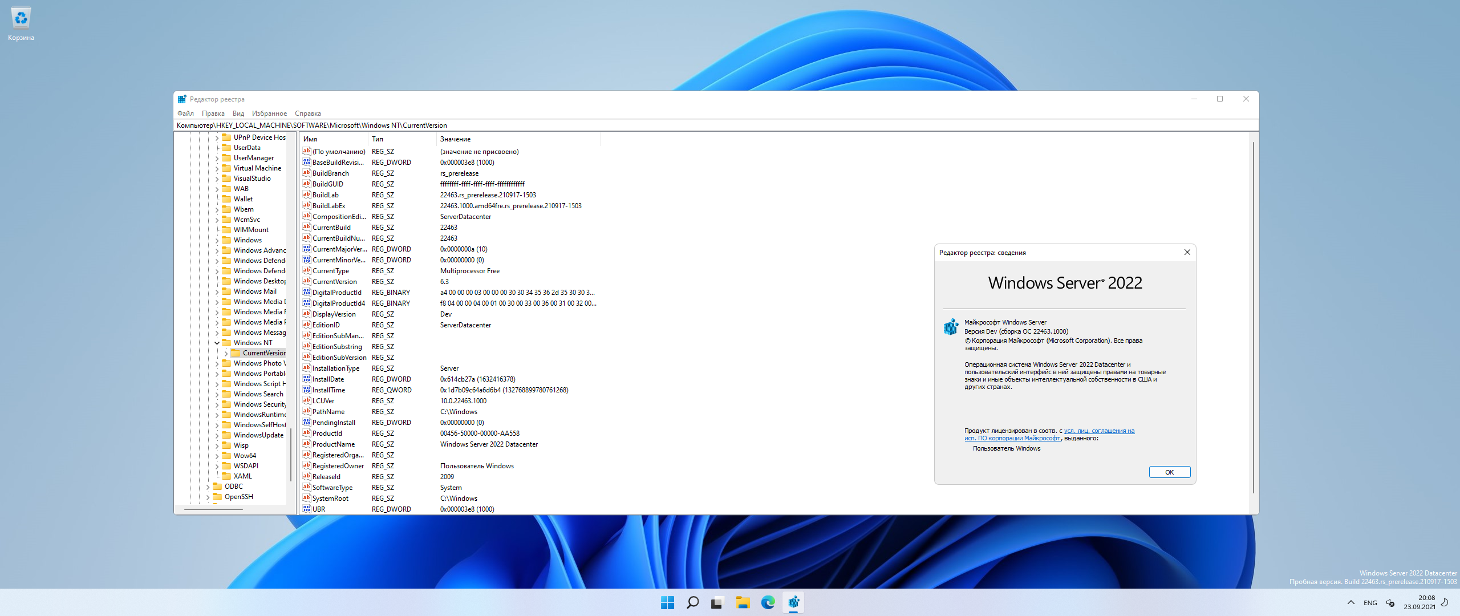Image resolution: width=1460 pixels, height=616 pixels.
Task: Open the notifications moon icon in tray
Action: point(1445,602)
